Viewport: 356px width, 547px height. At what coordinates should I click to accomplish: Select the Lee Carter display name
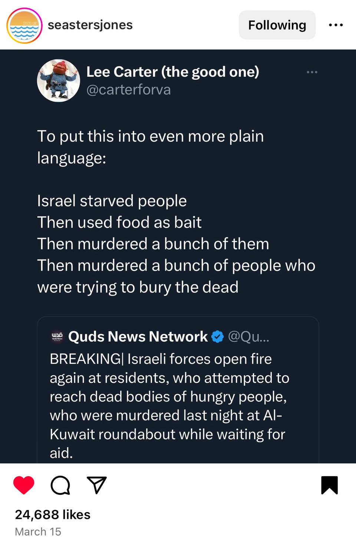click(x=172, y=72)
